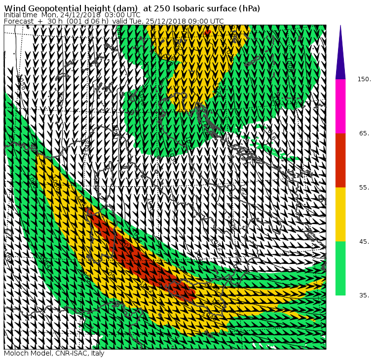Click the Wind Geopotential height title
This screenshot has height=360, width=375.
pos(132,8)
